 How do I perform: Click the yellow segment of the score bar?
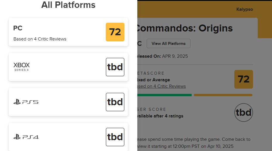click(x=223, y=95)
